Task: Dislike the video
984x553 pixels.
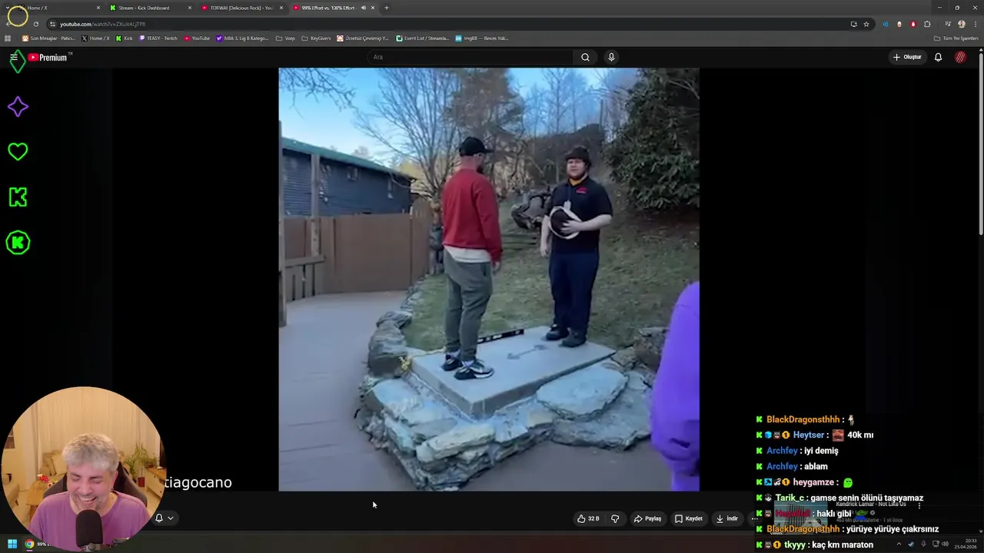Action: tap(615, 518)
